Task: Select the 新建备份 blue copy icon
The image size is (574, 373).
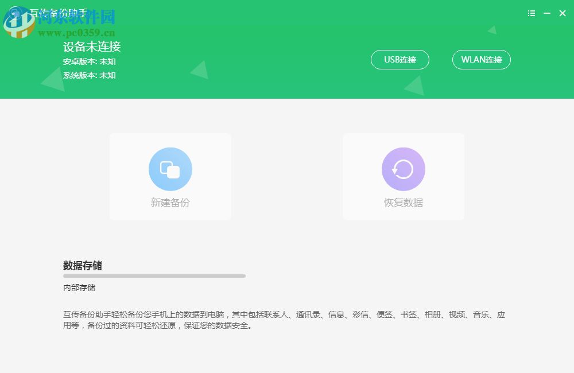Action: click(170, 169)
